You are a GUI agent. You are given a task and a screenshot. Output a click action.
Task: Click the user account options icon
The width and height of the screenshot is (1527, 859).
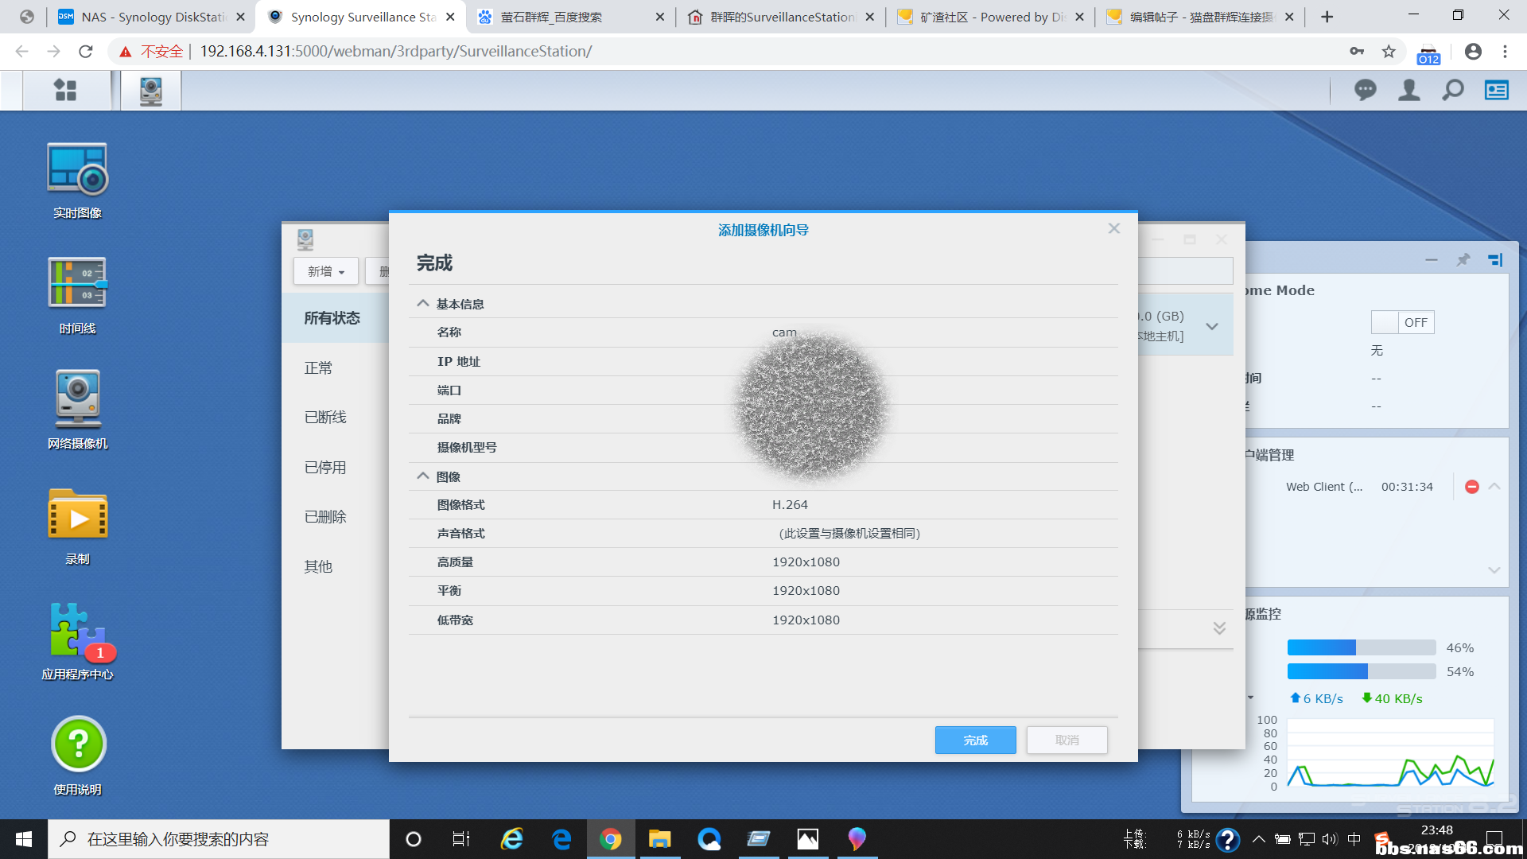point(1408,90)
